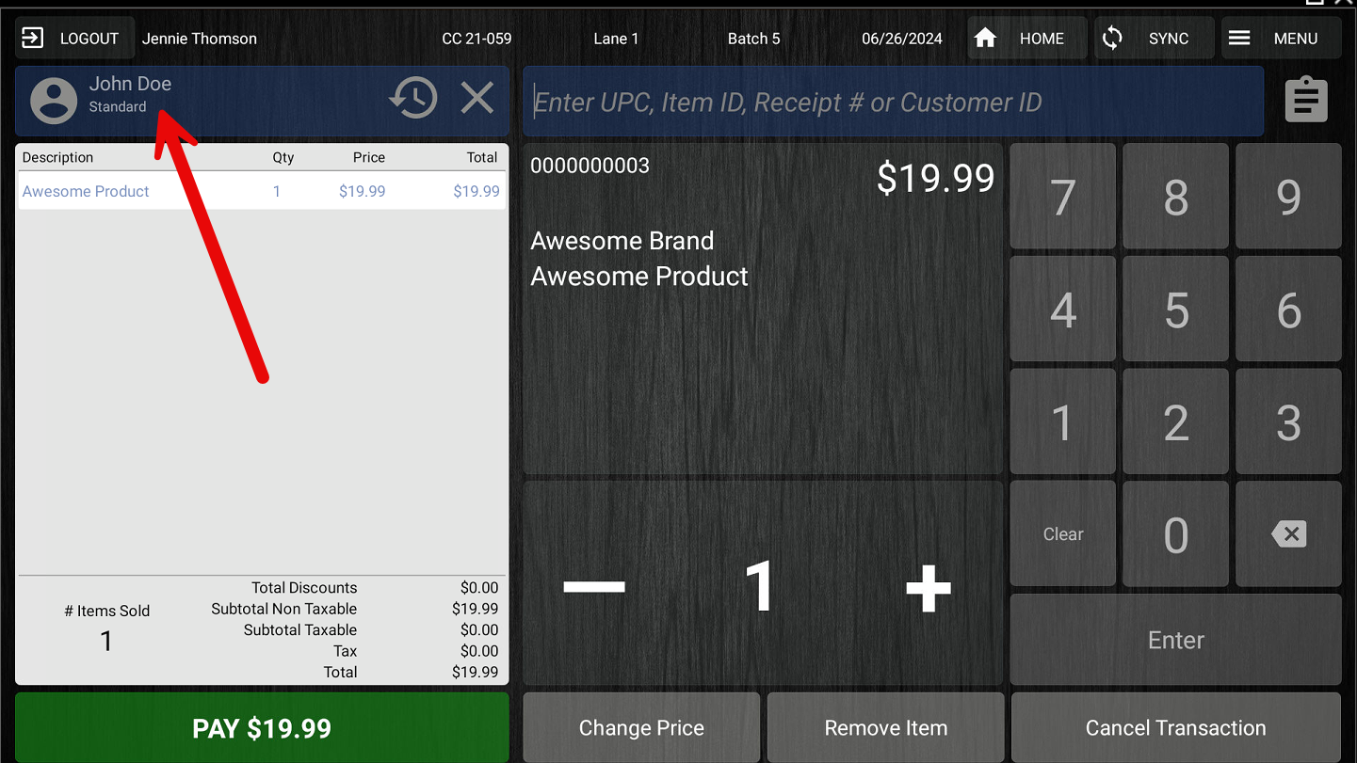Click the Subtotal Non Taxable label

[284, 609]
